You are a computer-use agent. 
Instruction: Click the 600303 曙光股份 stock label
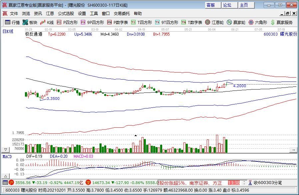[280, 34]
